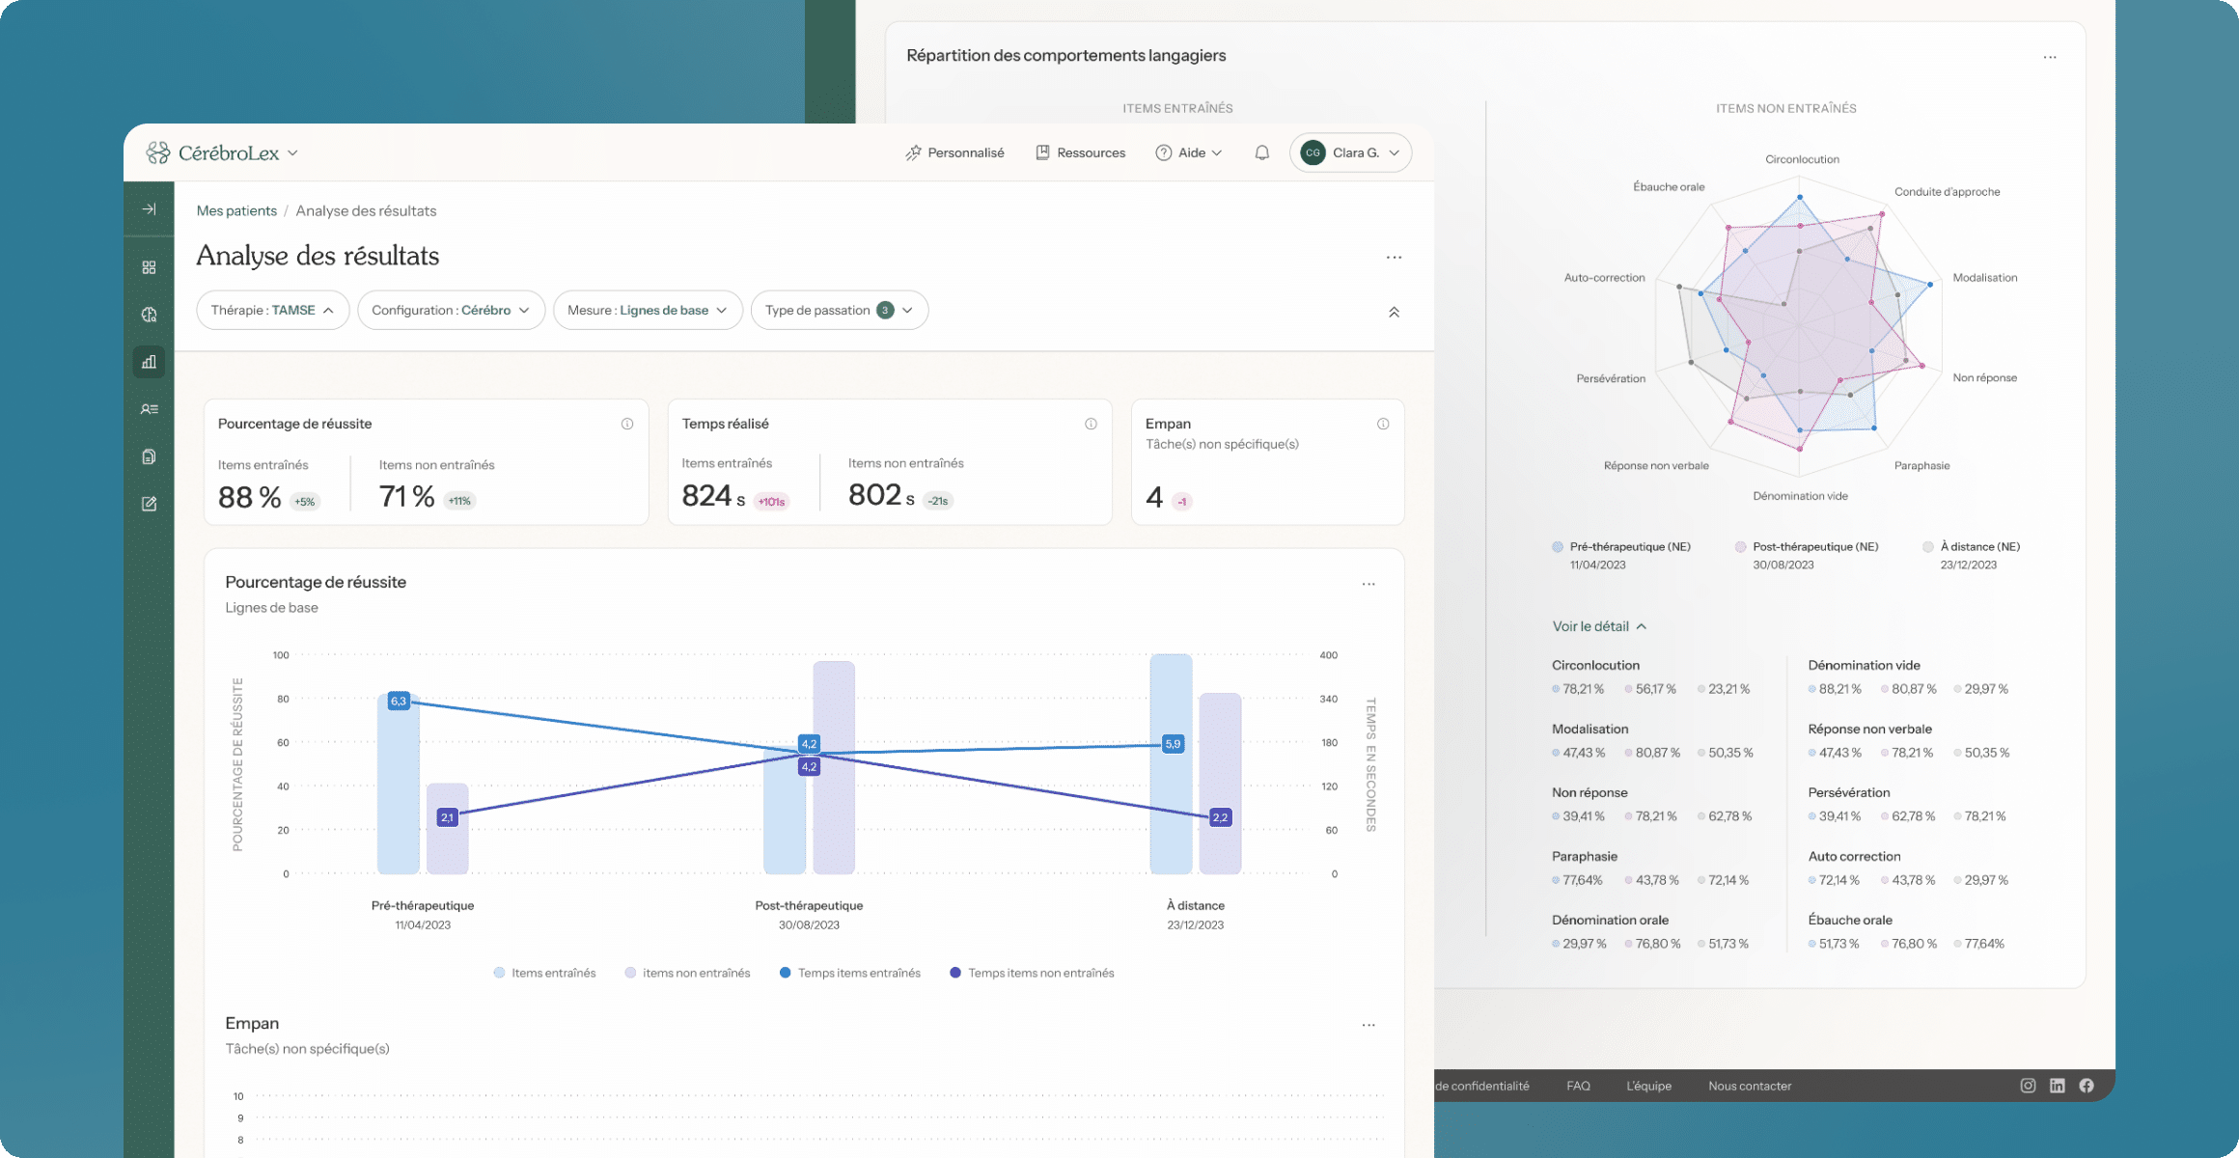This screenshot has width=2239, height=1158.
Task: Toggle Temps items non entraînés legend entry
Action: [x=1032, y=973]
